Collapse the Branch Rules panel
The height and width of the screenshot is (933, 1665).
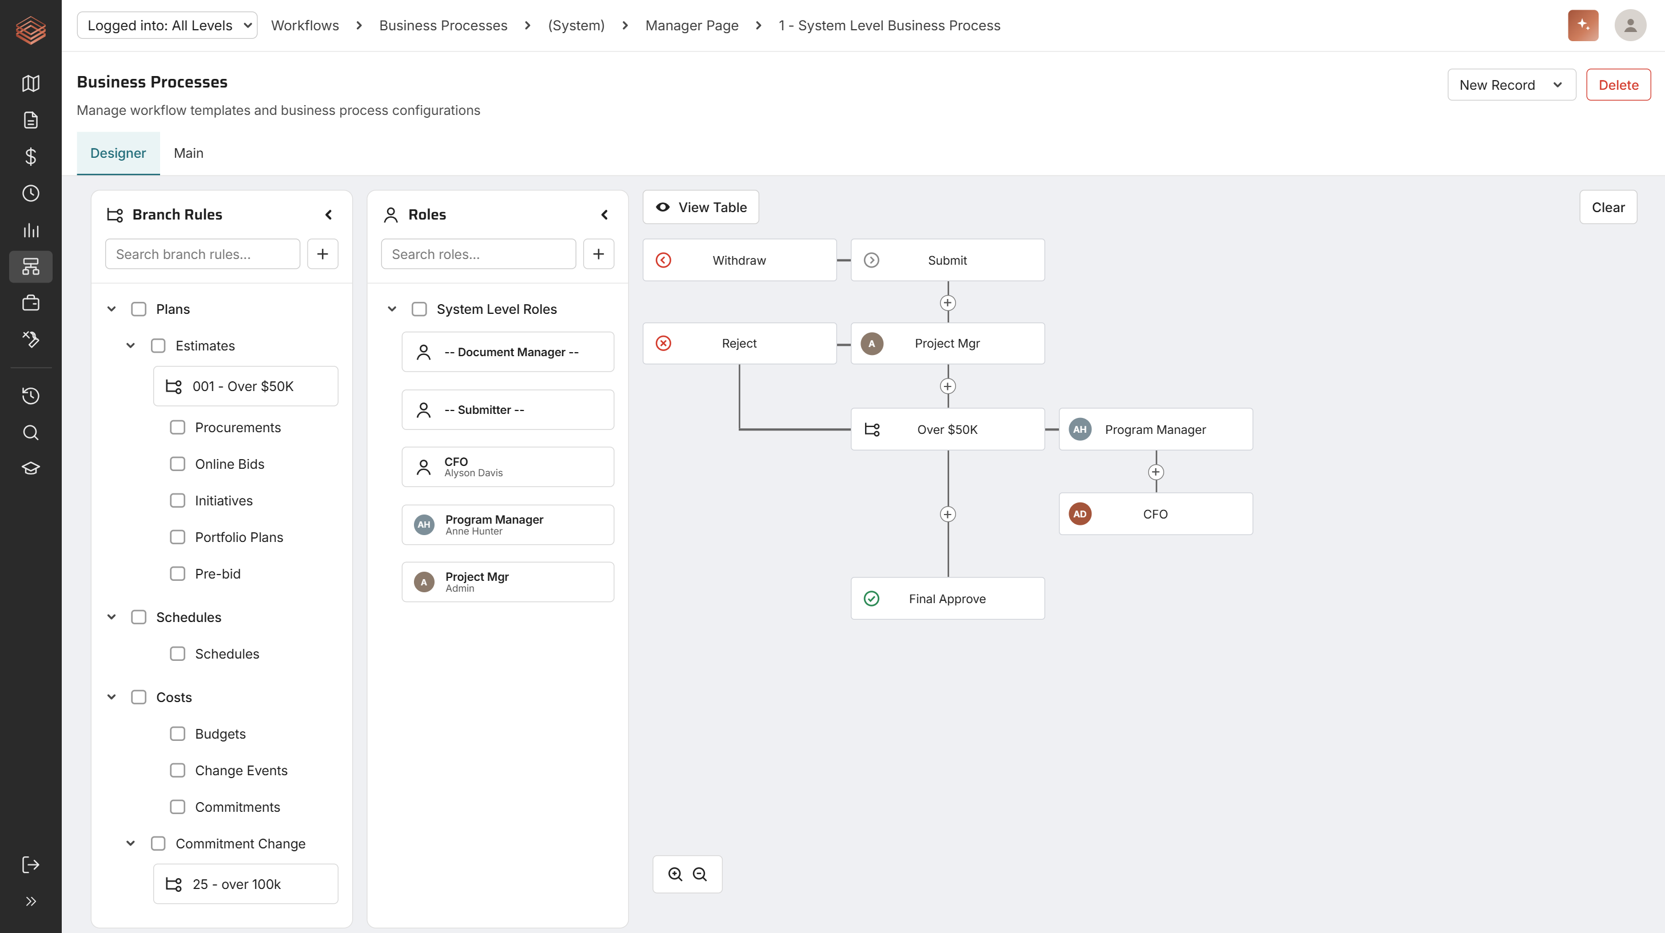click(x=328, y=214)
